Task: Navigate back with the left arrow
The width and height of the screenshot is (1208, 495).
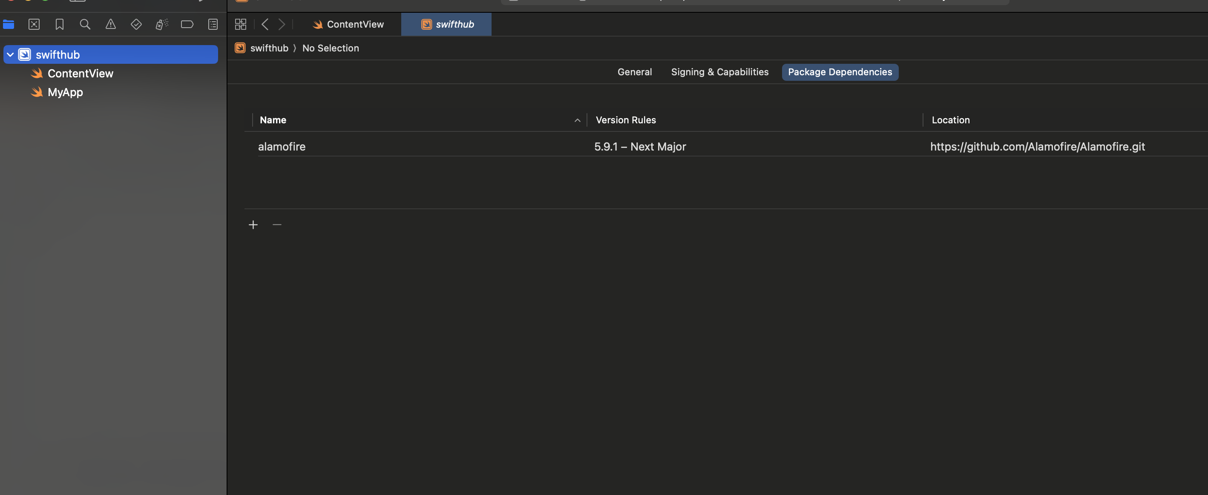Action: (x=265, y=24)
